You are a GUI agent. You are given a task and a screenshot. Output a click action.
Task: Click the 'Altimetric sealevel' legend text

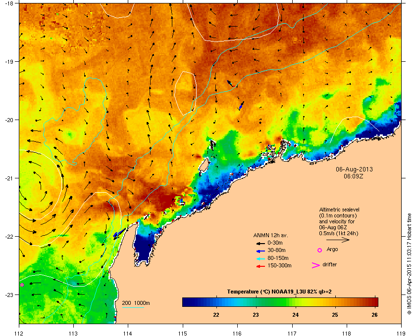[x=339, y=210]
